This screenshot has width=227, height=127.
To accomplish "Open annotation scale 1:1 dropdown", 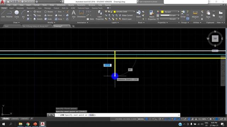I will coord(203,119).
